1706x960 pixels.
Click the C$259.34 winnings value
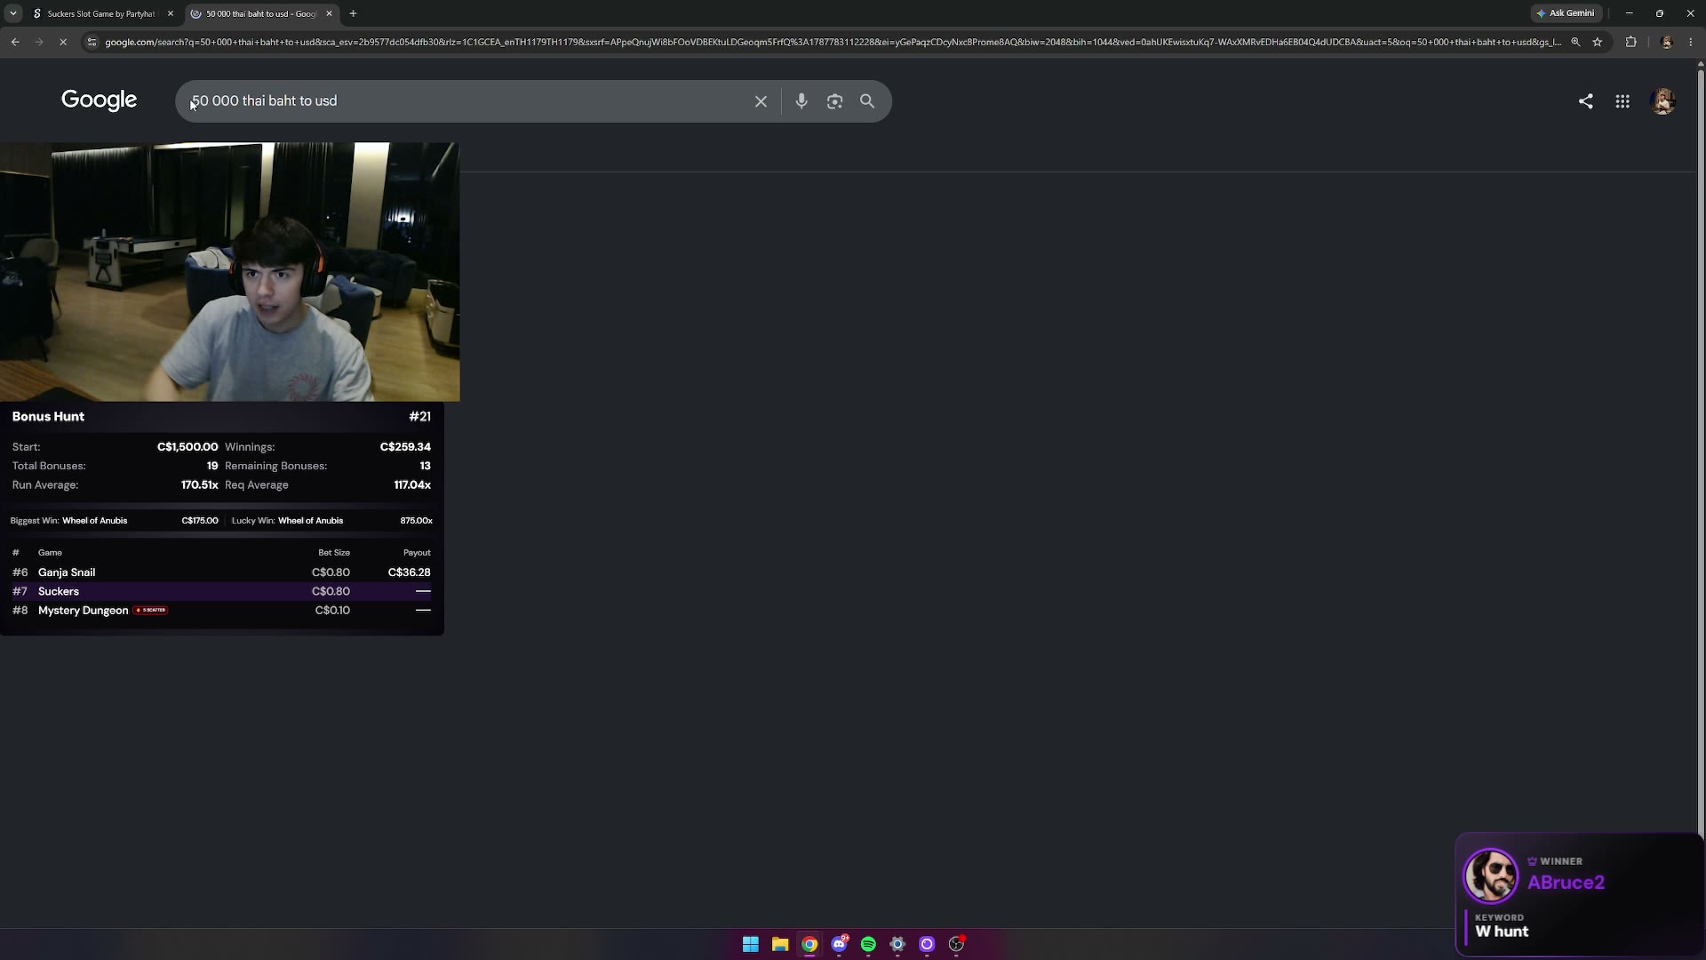[x=405, y=447]
